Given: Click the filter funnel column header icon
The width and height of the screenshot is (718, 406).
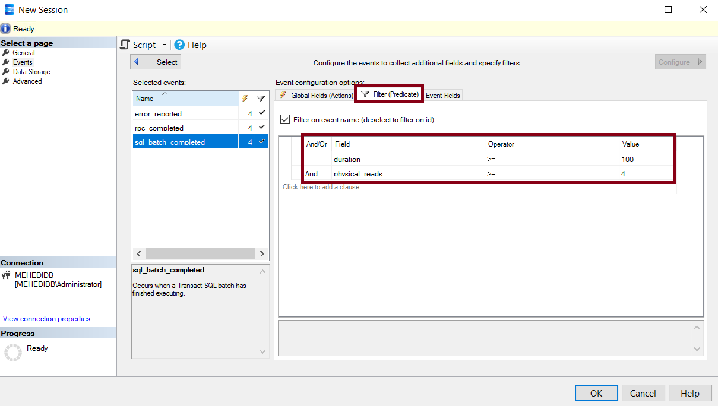Looking at the screenshot, I should pyautogui.click(x=260, y=99).
